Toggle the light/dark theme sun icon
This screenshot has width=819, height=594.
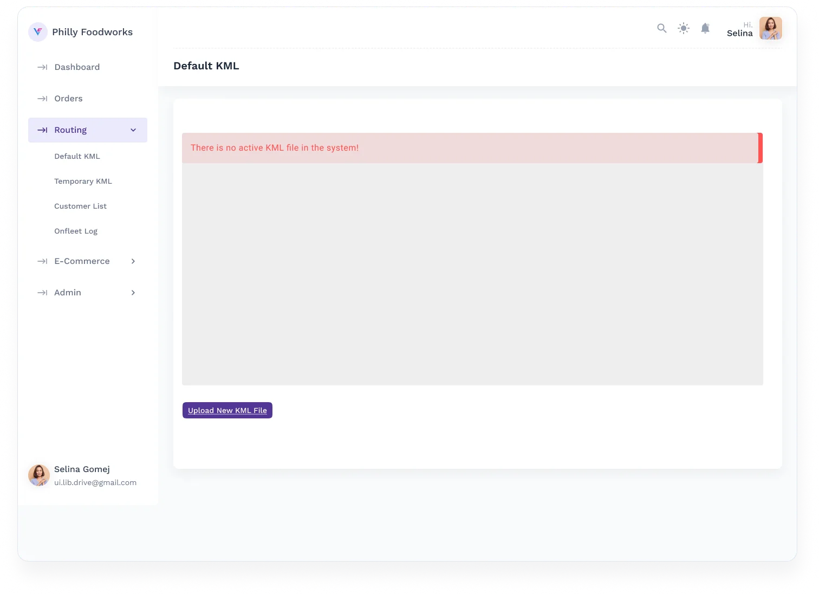[x=684, y=28]
